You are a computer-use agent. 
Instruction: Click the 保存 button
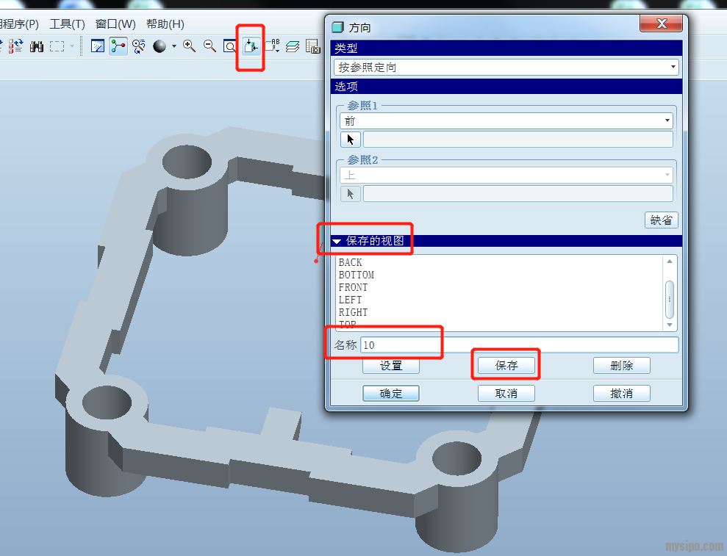pyautogui.click(x=506, y=365)
